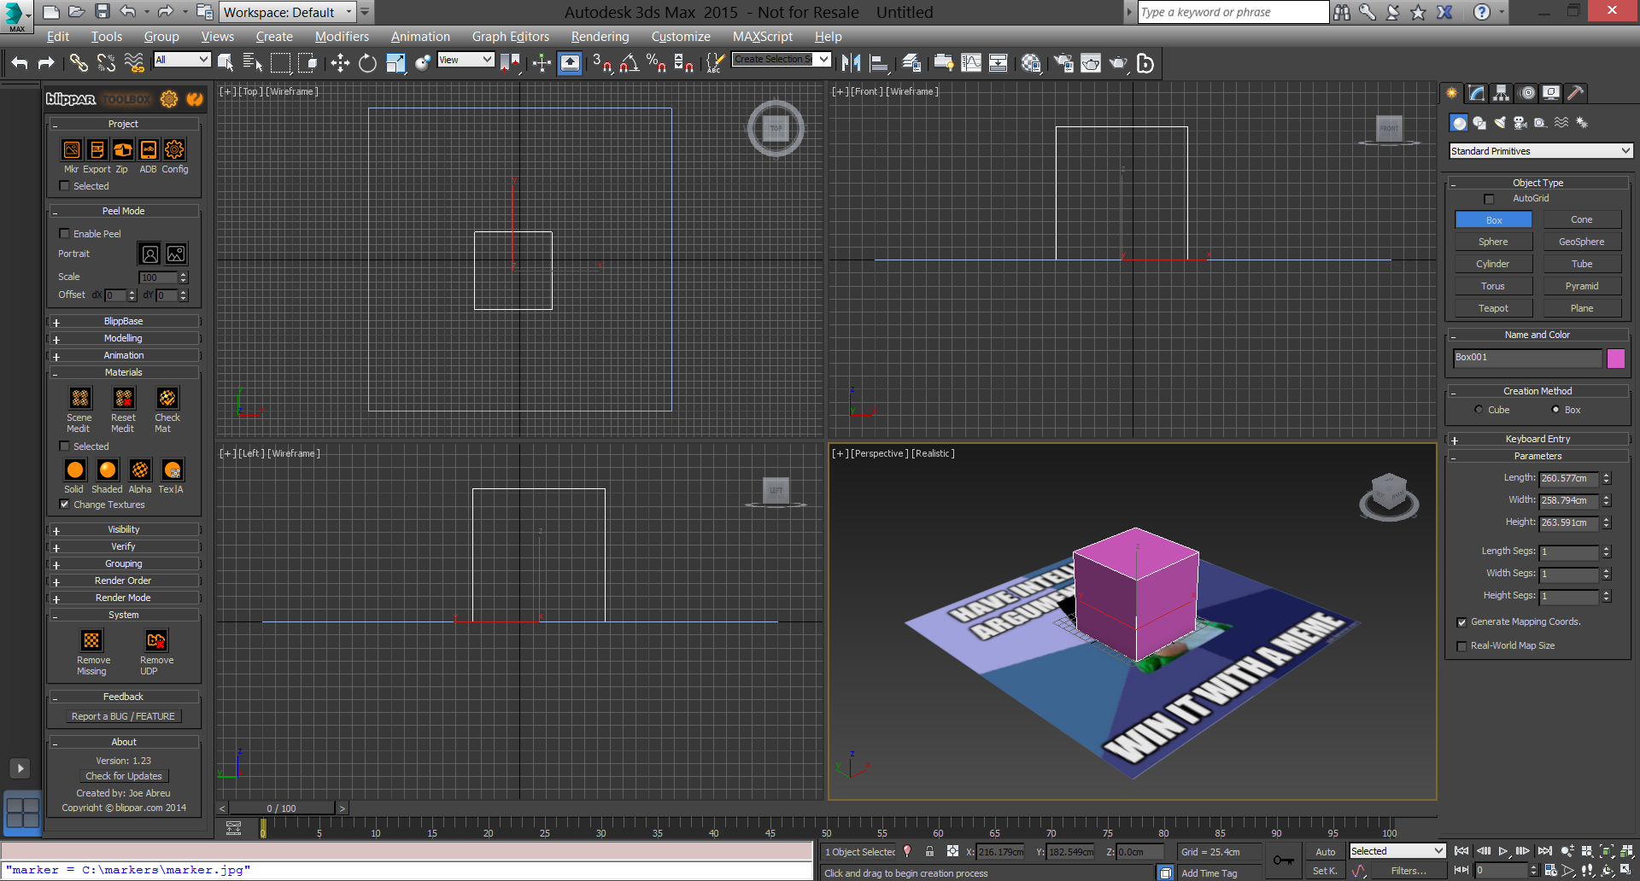Apply the Solid material mode icon

[75, 470]
